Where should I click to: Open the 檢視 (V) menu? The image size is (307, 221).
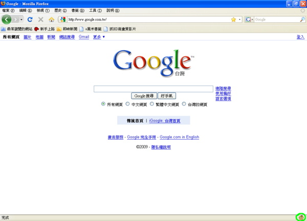(x=43, y=10)
